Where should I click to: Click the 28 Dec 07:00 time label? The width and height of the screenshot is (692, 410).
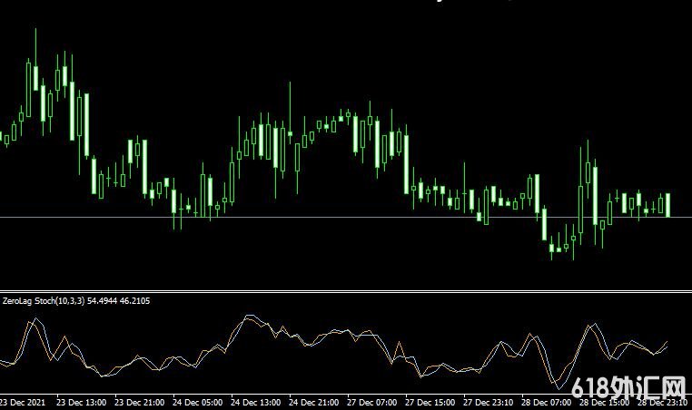click(546, 403)
